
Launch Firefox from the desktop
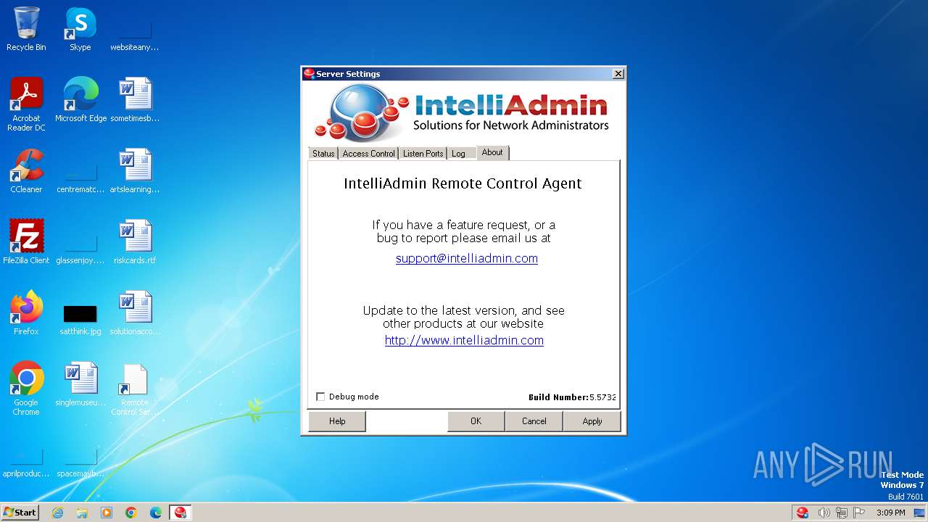26,313
